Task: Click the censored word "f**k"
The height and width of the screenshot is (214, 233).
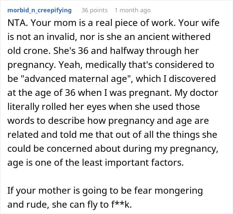Action: (x=121, y=204)
